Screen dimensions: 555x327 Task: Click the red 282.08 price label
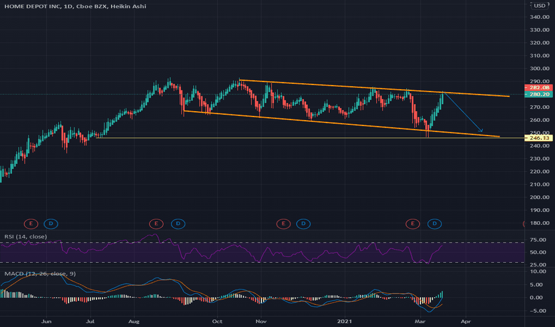click(538, 87)
